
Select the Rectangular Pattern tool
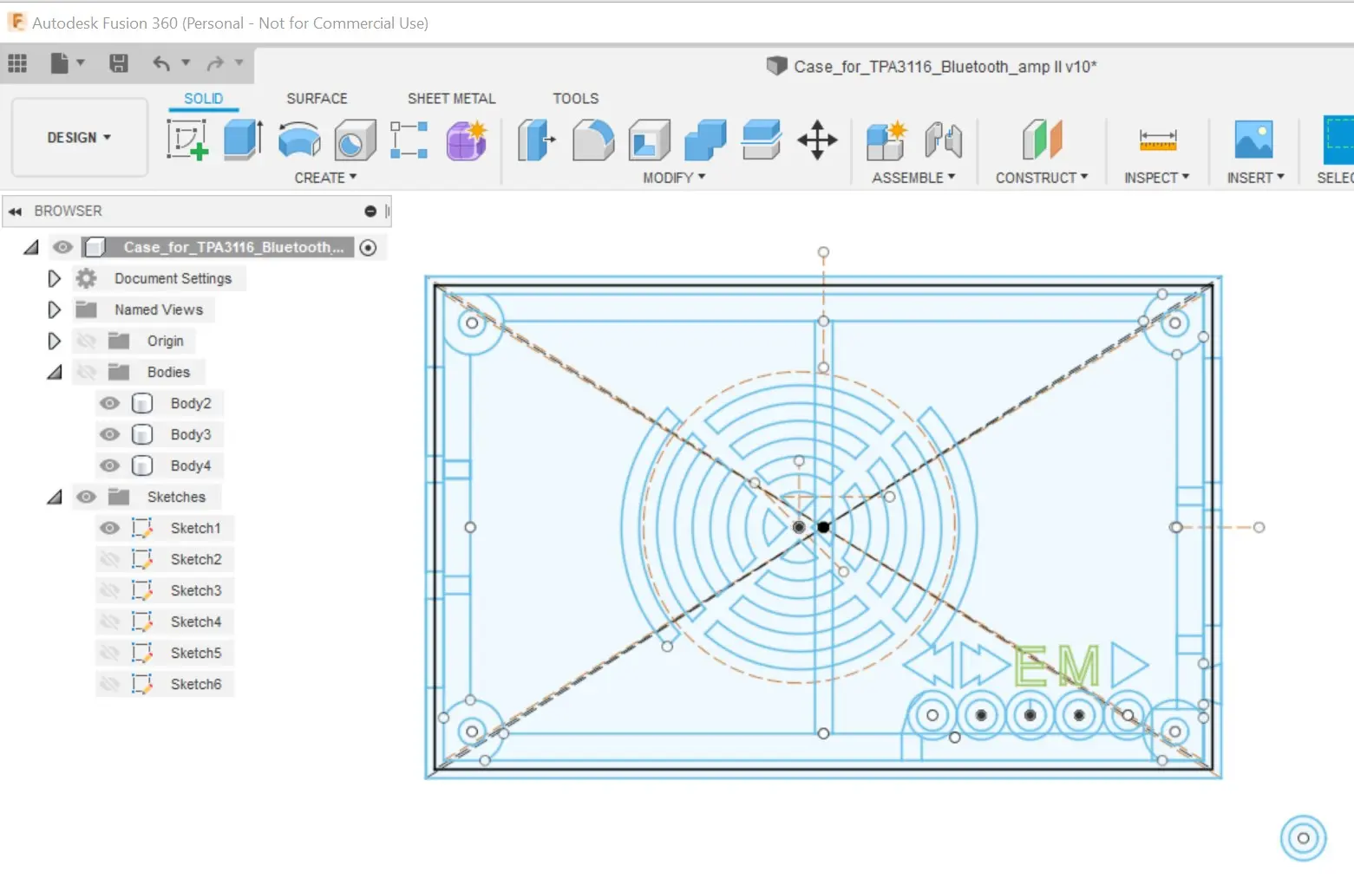click(x=409, y=140)
